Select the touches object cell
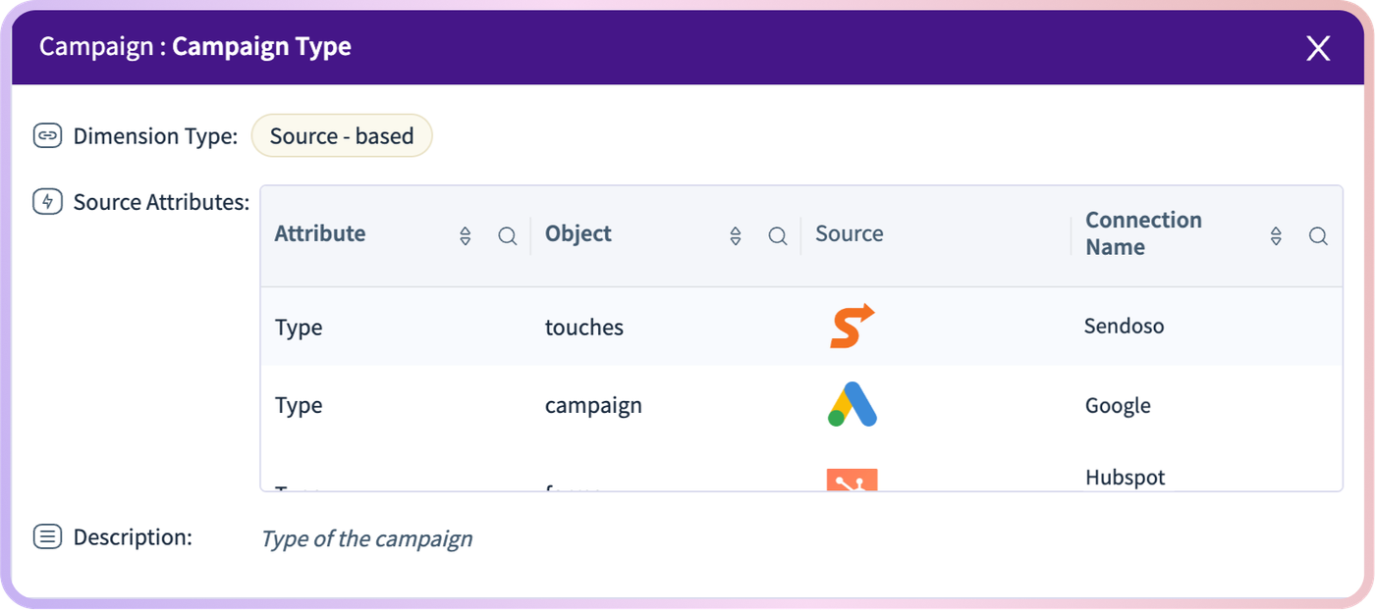 click(x=584, y=328)
